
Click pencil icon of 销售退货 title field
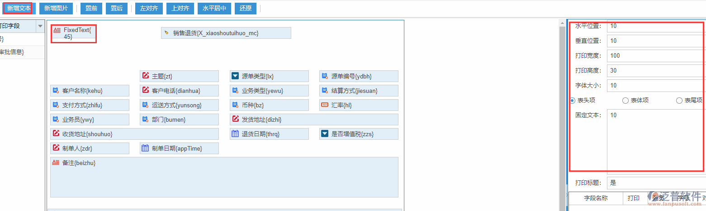166,32
